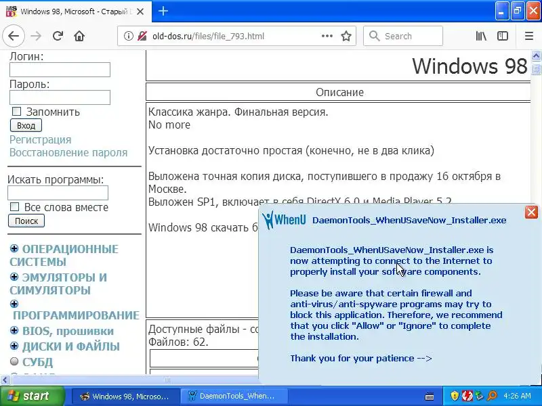This screenshot has width=542, height=406.
Task: Open the ОПЕРАЦИОННЫЕ СИСТЕМЫ link
Action: (x=64, y=256)
